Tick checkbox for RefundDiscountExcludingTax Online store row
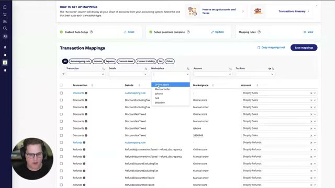The width and height of the screenshot is (335, 188). (61, 163)
